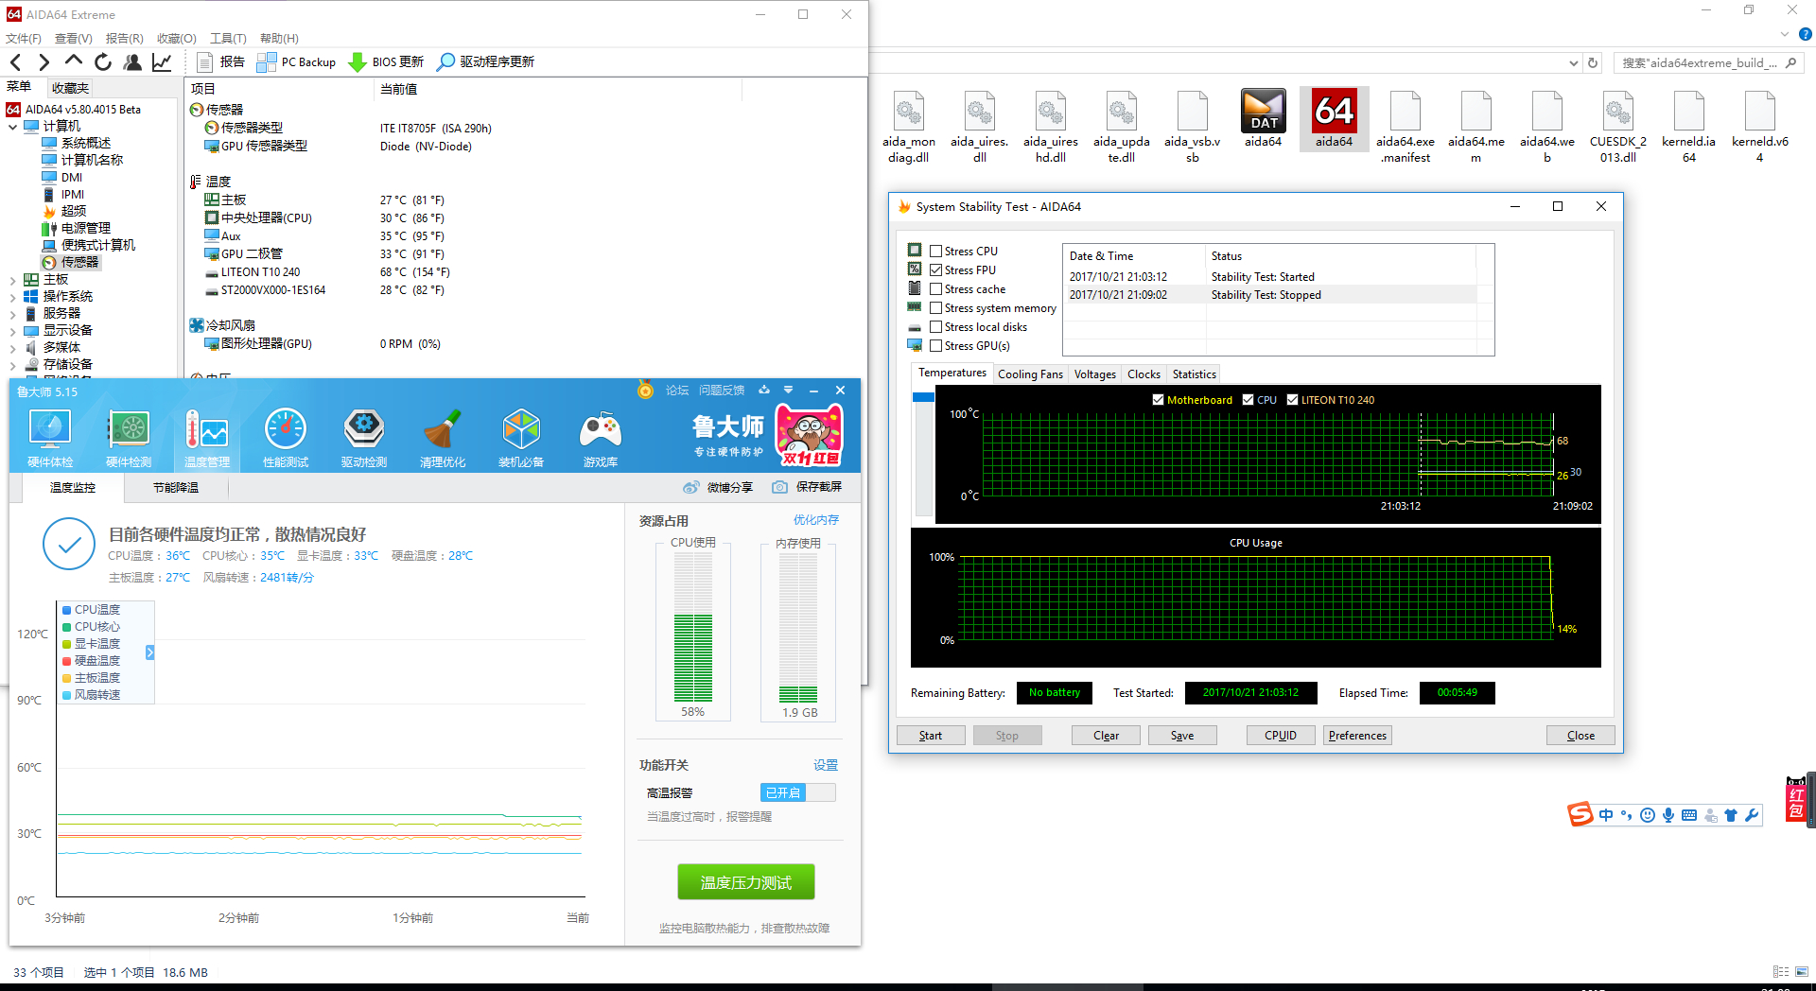This screenshot has height=991, width=1816.
Task: Switch to Statistics tab
Action: (x=1194, y=374)
